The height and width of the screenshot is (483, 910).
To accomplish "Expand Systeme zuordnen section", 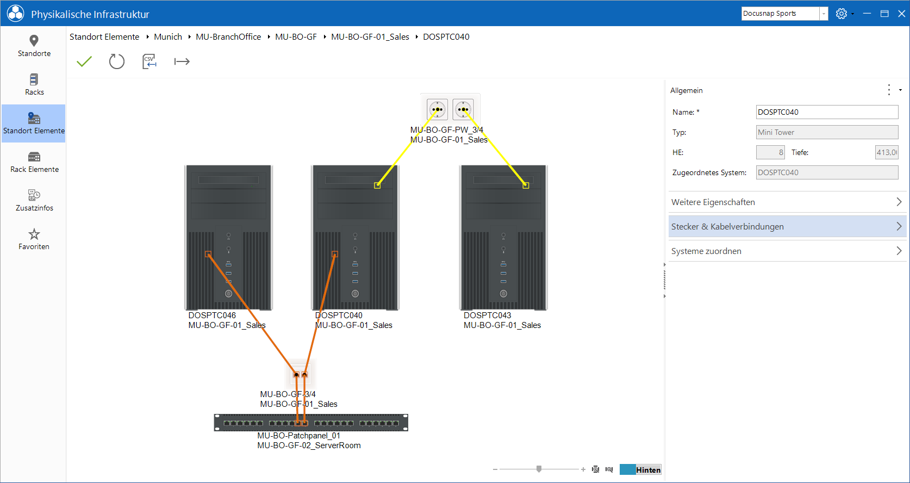I will 787,251.
